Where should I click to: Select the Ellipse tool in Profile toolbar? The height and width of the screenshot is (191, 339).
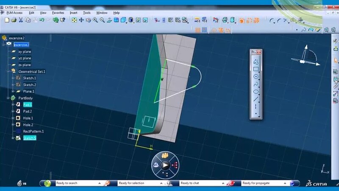coord(256,92)
